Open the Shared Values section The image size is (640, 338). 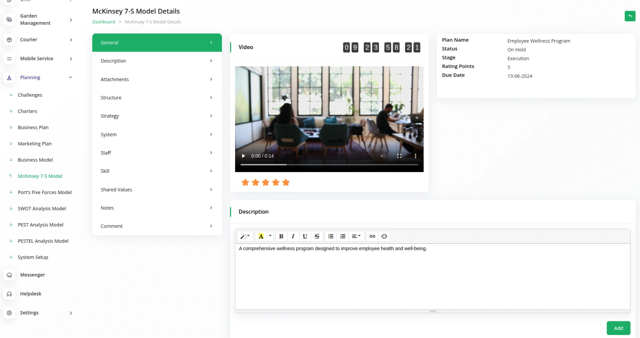[157, 190]
